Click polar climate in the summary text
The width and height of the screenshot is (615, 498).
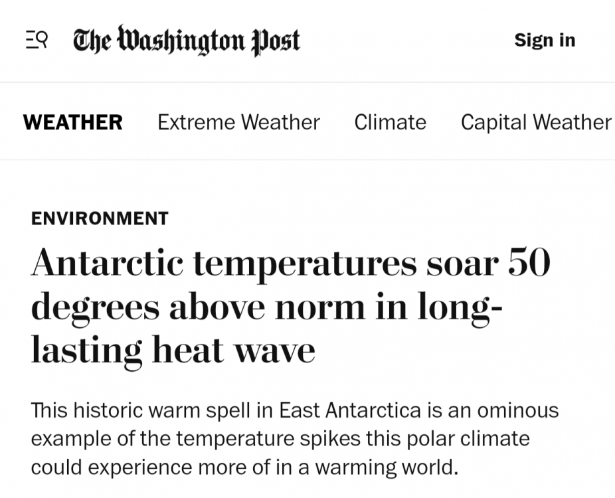pos(468,439)
